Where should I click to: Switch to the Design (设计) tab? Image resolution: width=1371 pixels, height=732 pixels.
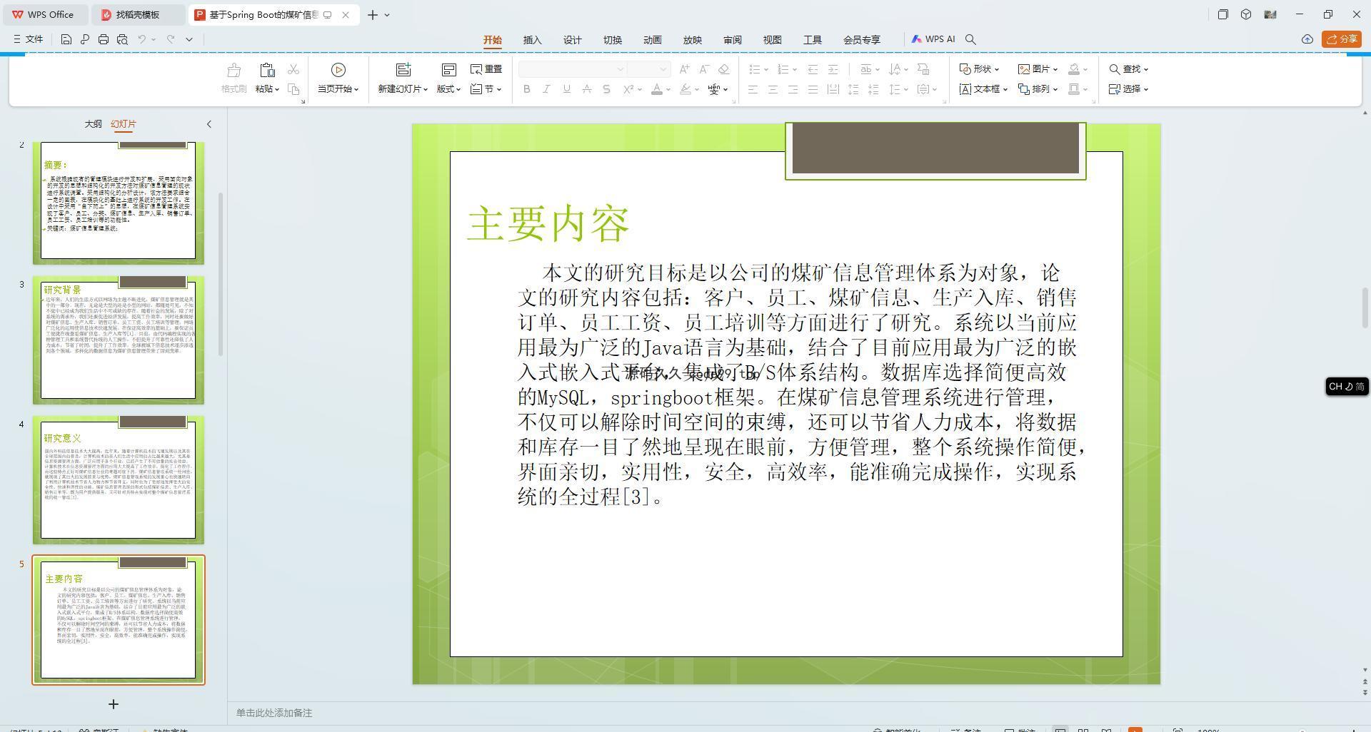click(x=573, y=40)
